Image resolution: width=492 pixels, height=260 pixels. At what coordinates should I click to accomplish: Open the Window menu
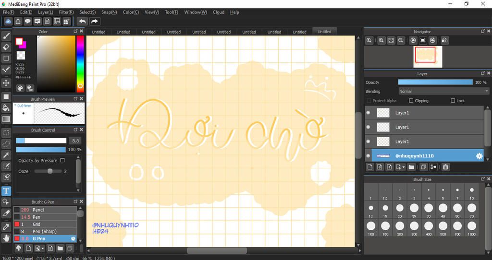click(x=196, y=12)
